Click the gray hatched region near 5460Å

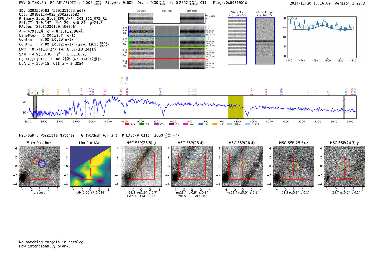(x=344, y=107)
